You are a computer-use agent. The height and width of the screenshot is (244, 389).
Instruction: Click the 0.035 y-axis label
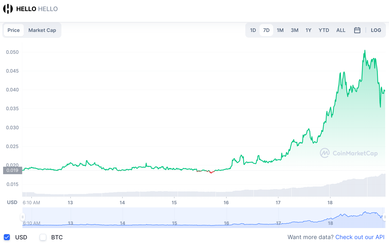click(12, 108)
